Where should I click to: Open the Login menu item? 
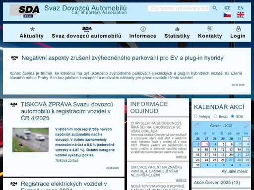(x=238, y=36)
